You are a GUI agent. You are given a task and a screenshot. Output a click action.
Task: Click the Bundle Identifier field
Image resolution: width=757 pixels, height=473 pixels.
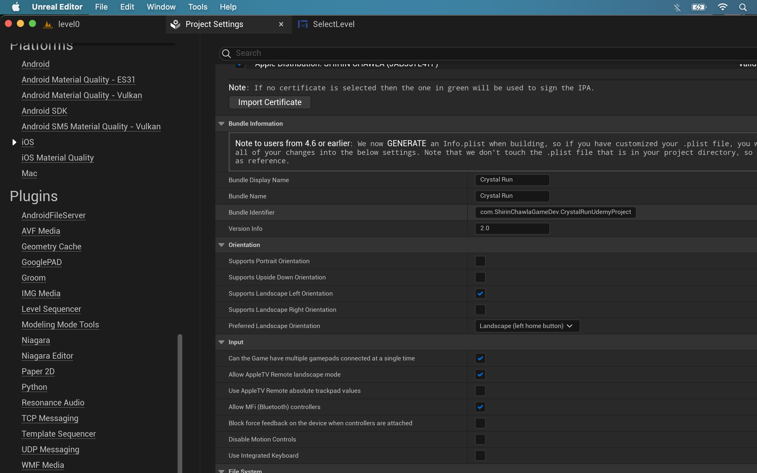[x=555, y=212]
